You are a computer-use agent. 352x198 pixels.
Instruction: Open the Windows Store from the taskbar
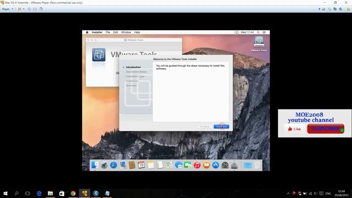62,193
